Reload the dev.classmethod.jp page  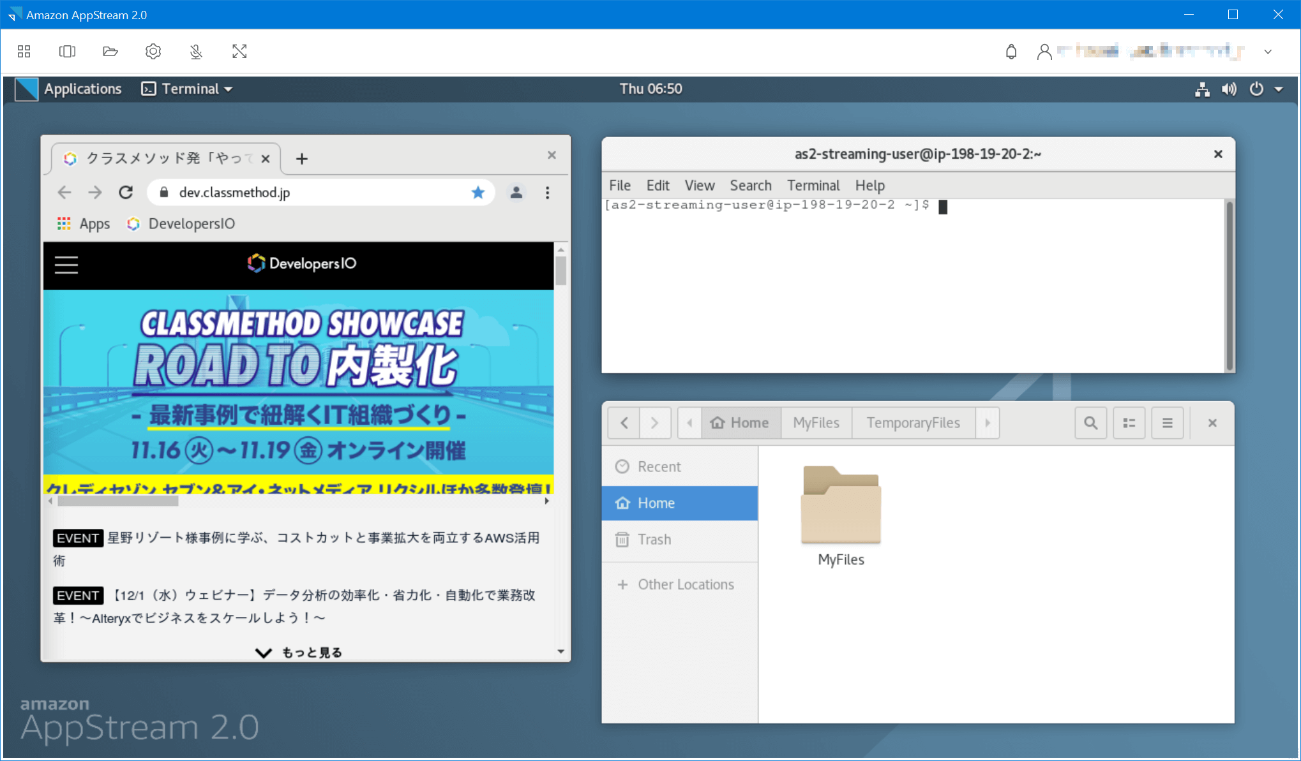click(126, 192)
